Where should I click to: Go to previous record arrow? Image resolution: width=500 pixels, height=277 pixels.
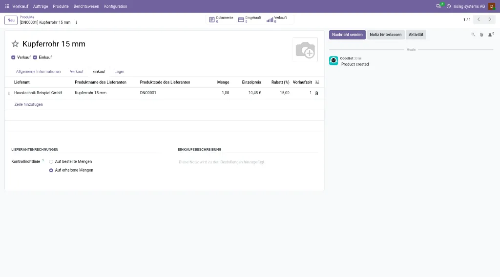(479, 20)
